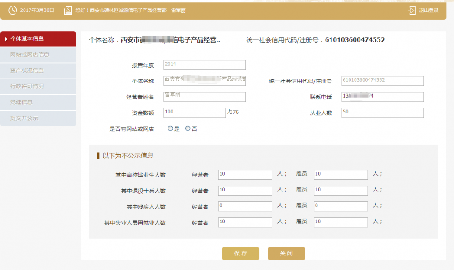Open the 个体基本信息 sidebar tab
The height and width of the screenshot is (270, 454).
click(x=38, y=39)
